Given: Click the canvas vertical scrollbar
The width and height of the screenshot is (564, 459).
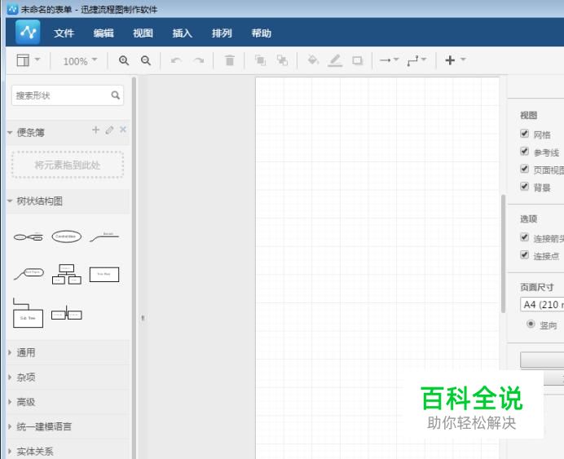Looking at the screenshot, I should coord(503,254).
